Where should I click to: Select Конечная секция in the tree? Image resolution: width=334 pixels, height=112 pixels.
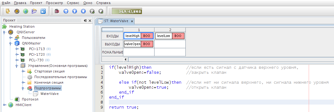coord(49,82)
